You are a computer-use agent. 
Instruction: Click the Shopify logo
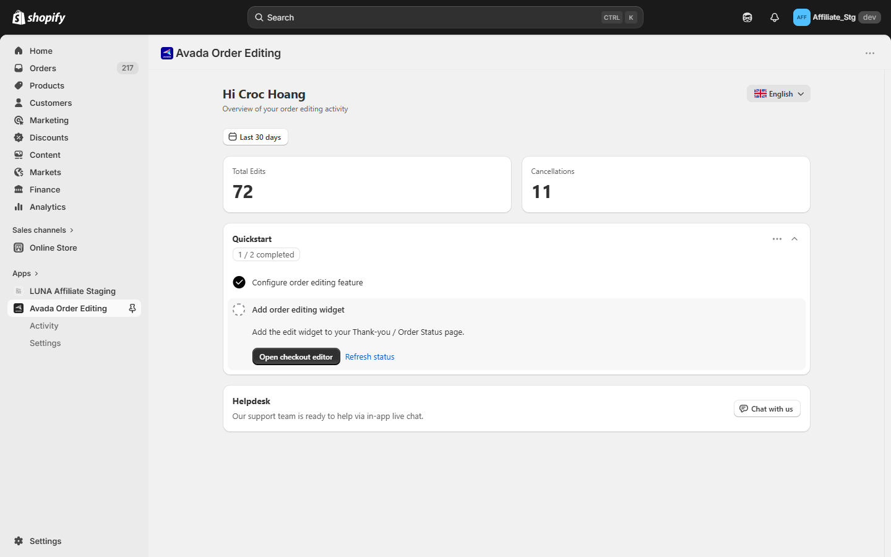click(38, 17)
